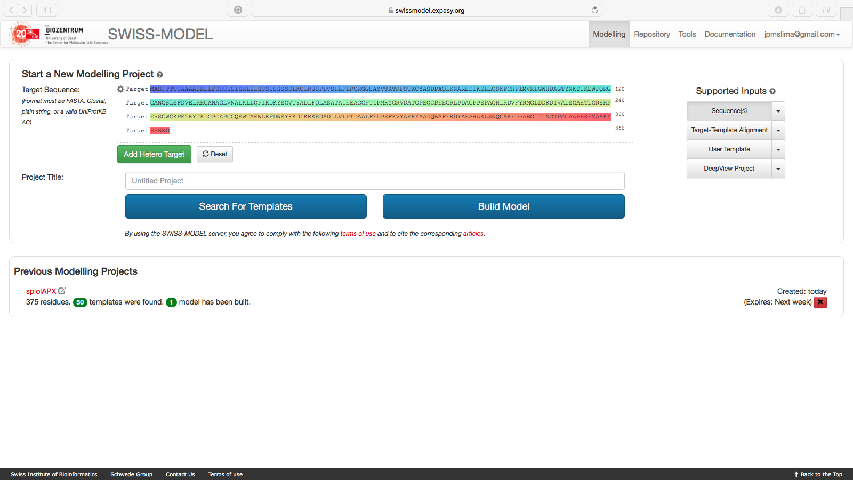Open the Documentation menu
The height and width of the screenshot is (480, 853).
pyautogui.click(x=730, y=34)
